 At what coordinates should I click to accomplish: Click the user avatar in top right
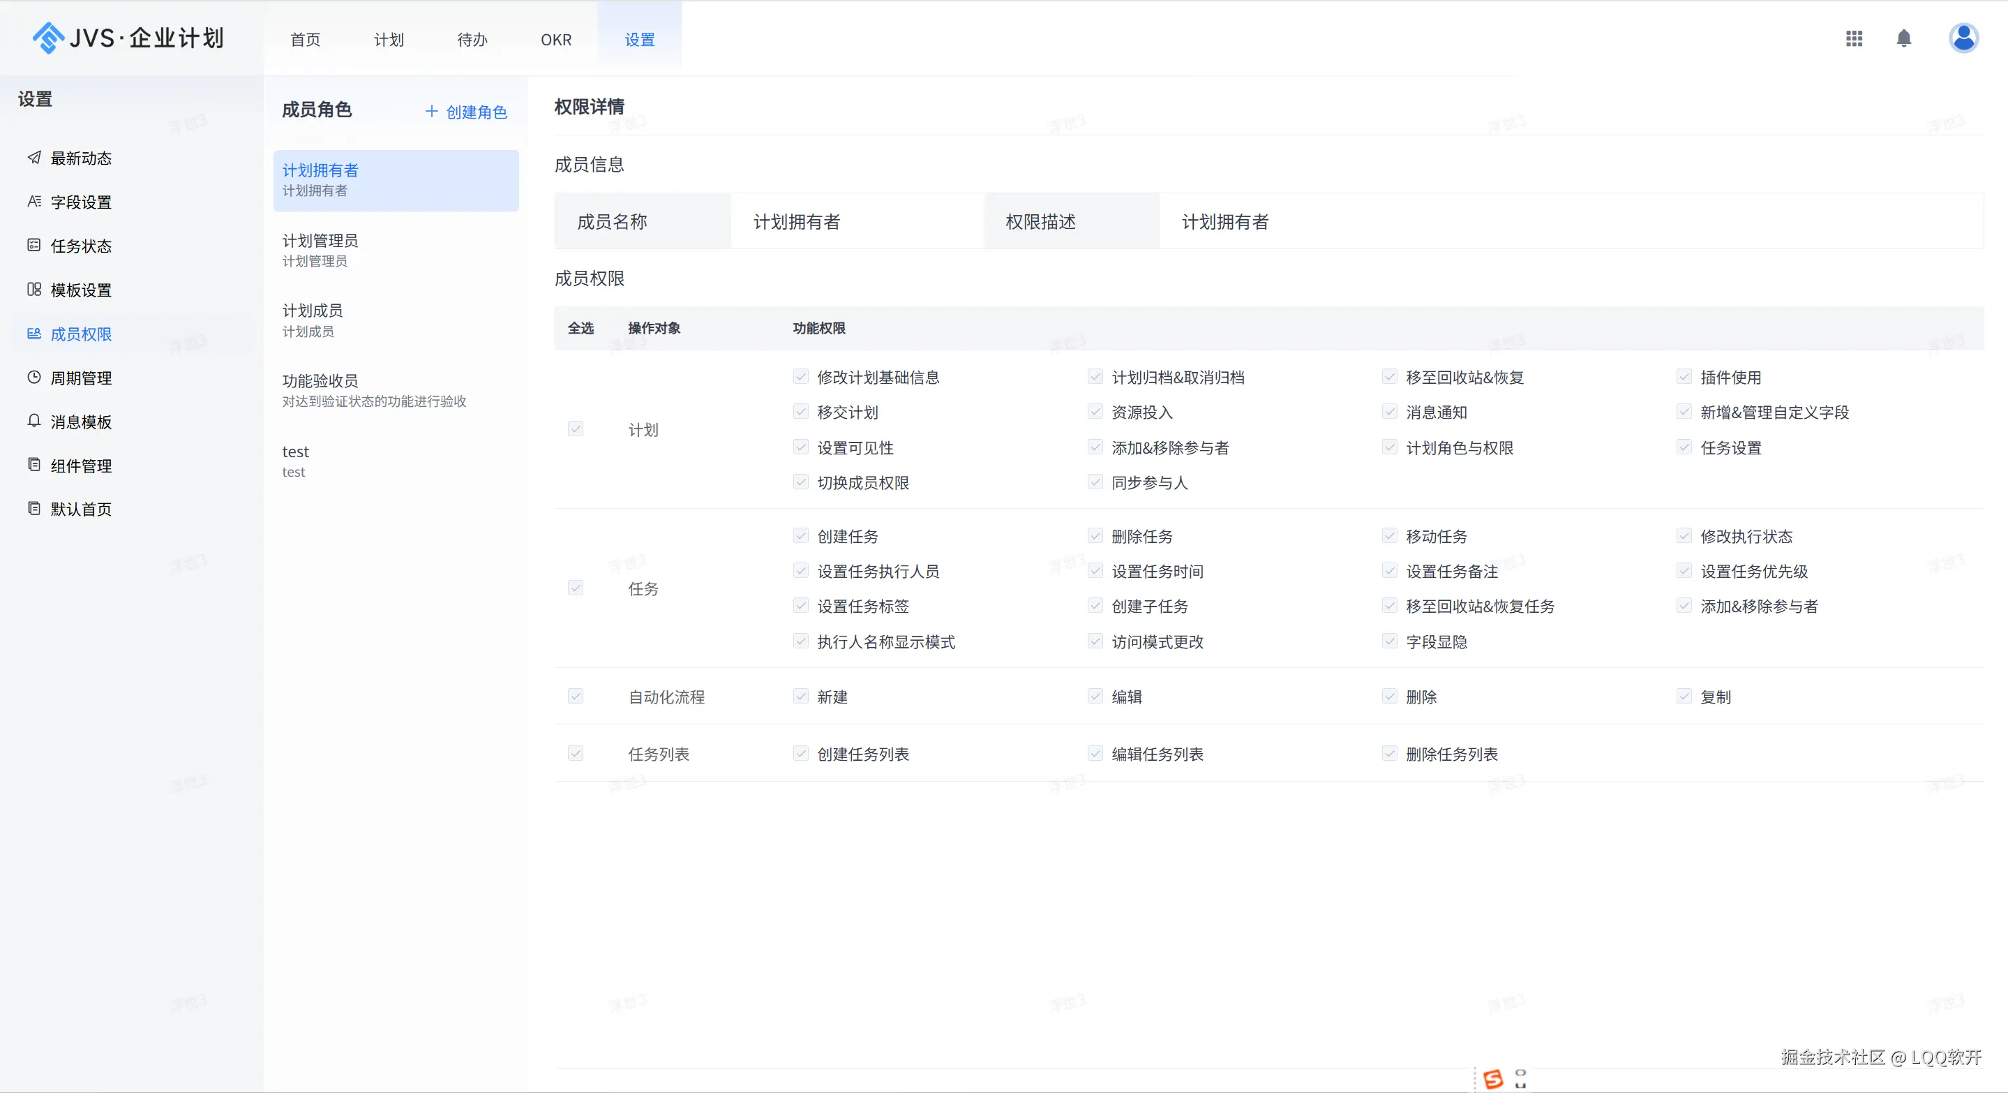(x=1963, y=38)
